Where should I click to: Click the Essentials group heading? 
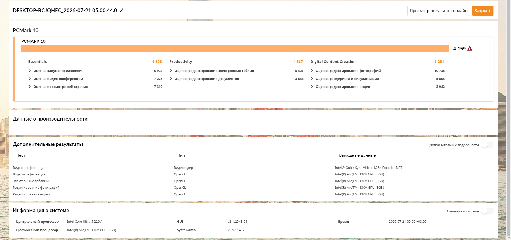tap(38, 62)
